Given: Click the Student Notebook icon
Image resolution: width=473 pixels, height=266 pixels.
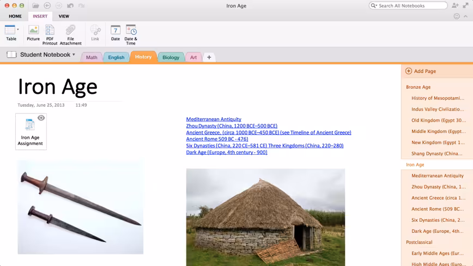Looking at the screenshot, I should tap(11, 55).
